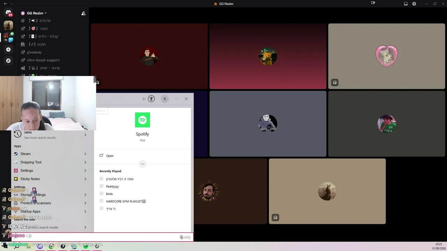This screenshot has height=251, width=447.
Task: Open the camera emoji YouTube updates channel
Action: (44, 68)
